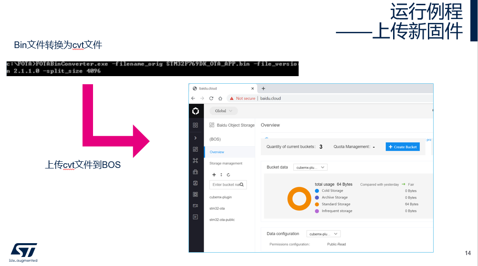Viewport: 478px width, 266px height.
Task: Open the stm32-ota bucket
Action: coord(217,208)
